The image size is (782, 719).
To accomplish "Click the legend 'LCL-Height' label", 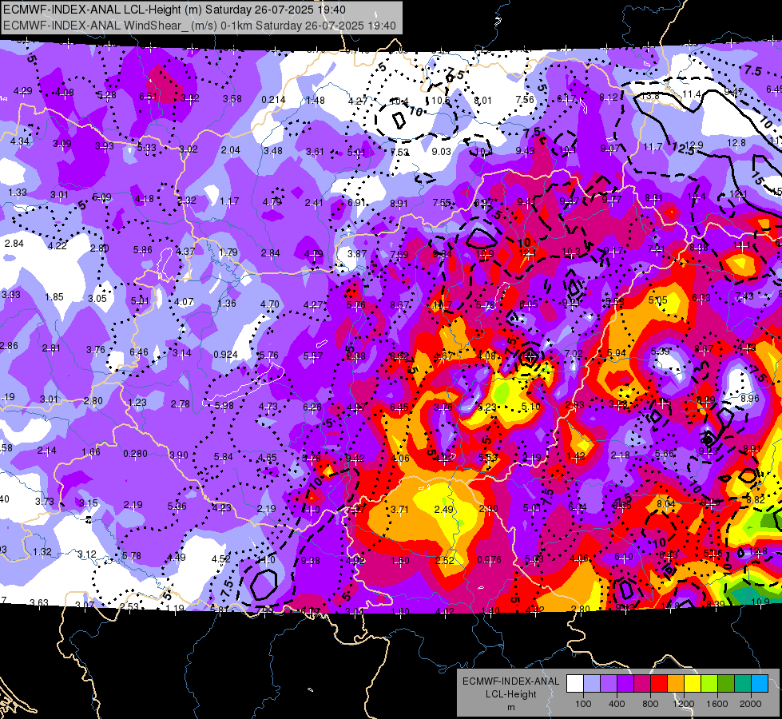I will (510, 694).
